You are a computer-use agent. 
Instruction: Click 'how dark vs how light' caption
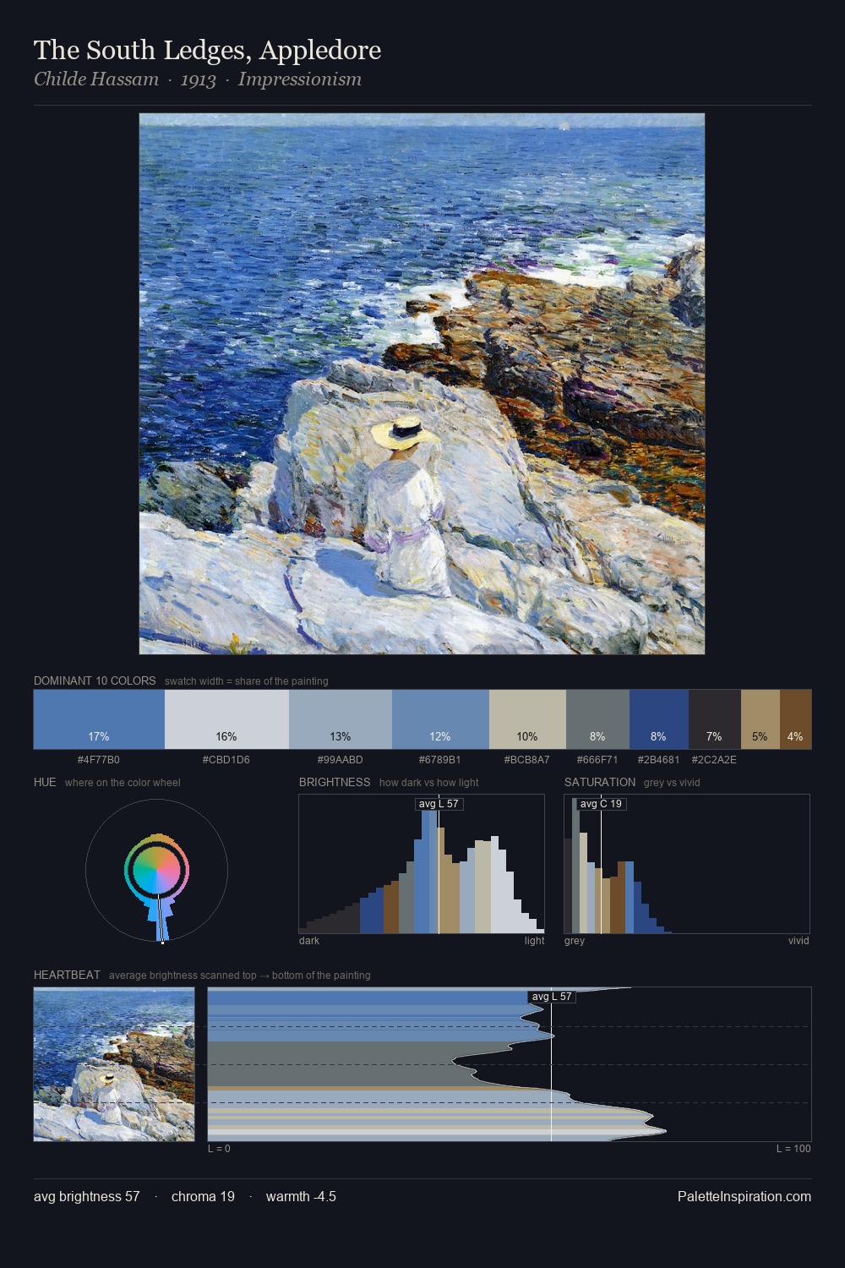tap(429, 783)
